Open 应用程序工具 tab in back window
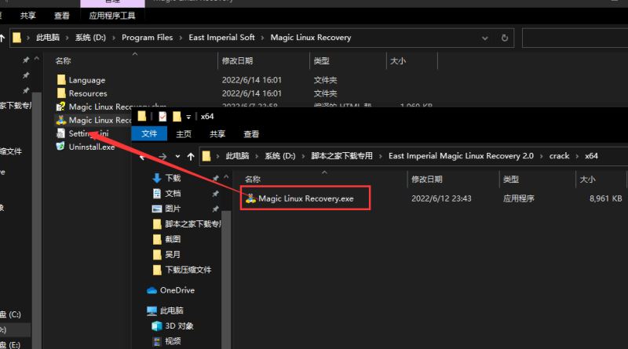The width and height of the screenshot is (628, 349). coord(111,16)
